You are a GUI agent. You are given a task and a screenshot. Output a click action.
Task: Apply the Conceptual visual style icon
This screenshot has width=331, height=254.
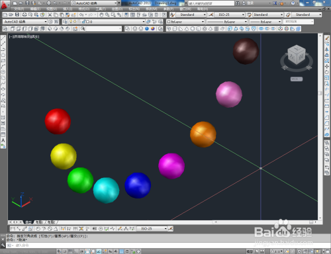click(153, 29)
